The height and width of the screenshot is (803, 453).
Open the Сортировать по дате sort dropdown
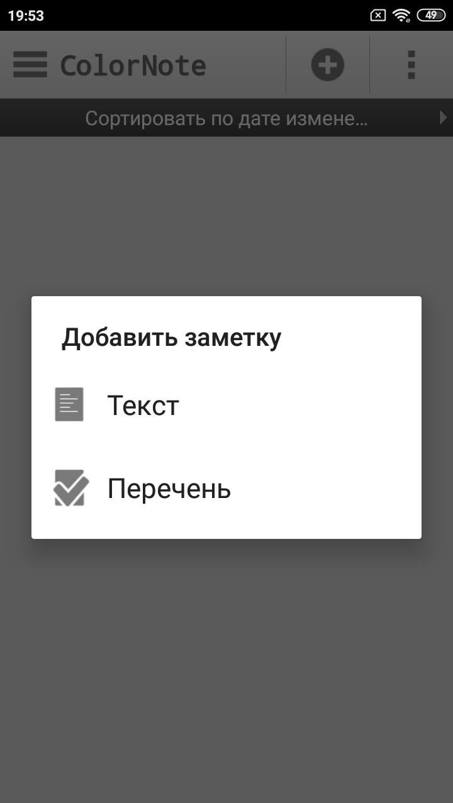(x=226, y=118)
